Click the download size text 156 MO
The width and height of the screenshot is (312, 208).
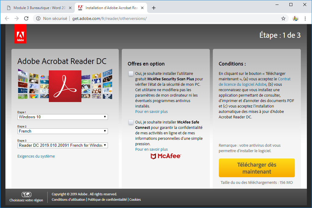pos(257,183)
